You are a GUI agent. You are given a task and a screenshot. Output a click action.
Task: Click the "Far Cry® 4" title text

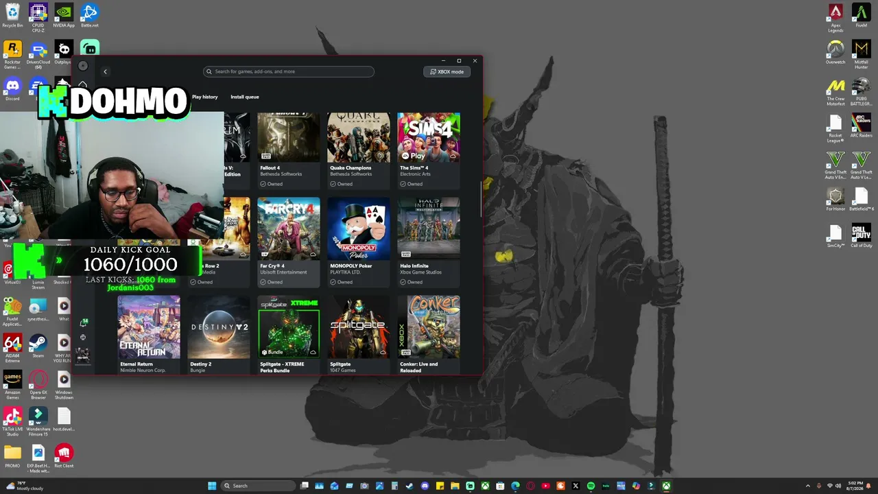point(272,266)
